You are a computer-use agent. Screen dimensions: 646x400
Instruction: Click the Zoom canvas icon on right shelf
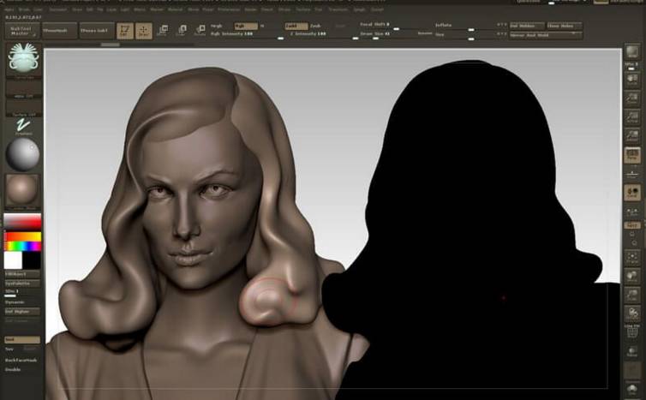coord(632,98)
